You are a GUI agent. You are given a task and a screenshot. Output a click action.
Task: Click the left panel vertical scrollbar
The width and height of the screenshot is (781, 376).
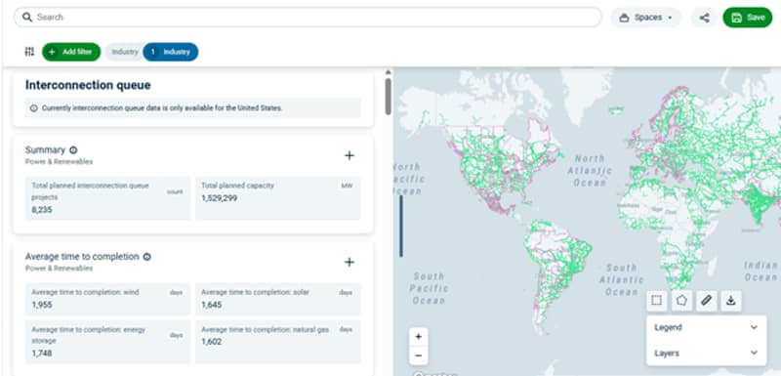point(388,96)
